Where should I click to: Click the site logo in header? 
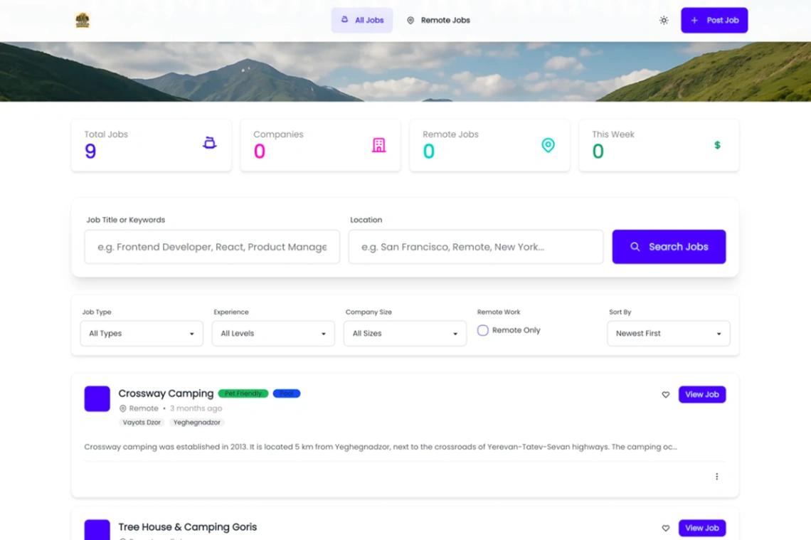[83, 20]
